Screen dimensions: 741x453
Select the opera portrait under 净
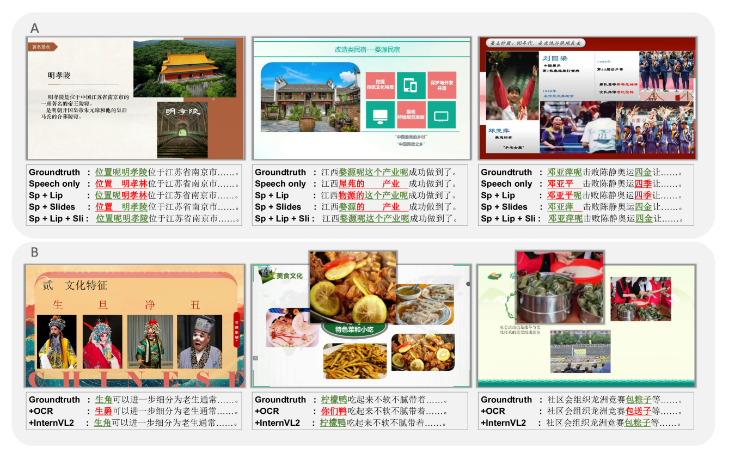(150, 342)
